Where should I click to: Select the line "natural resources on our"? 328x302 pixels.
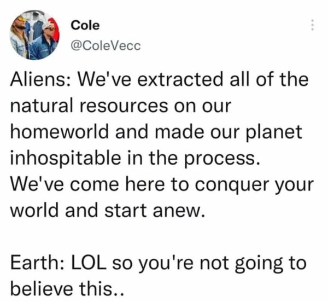pos(121,107)
